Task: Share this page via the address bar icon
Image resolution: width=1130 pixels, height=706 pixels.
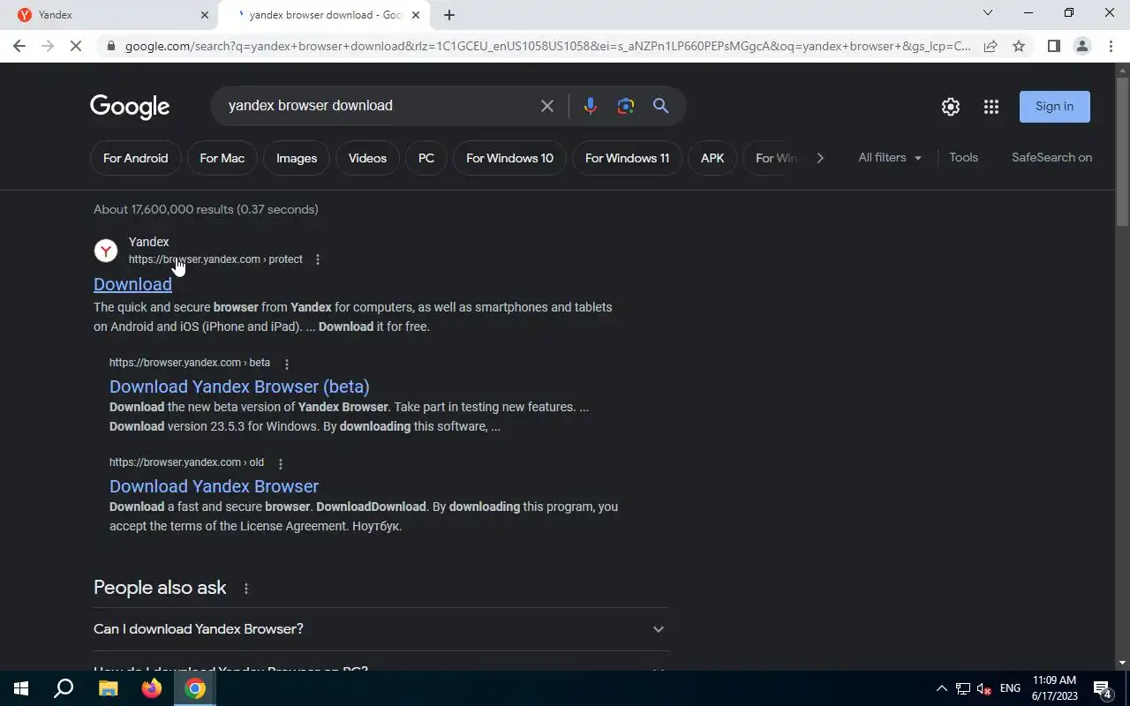Action: click(x=991, y=46)
